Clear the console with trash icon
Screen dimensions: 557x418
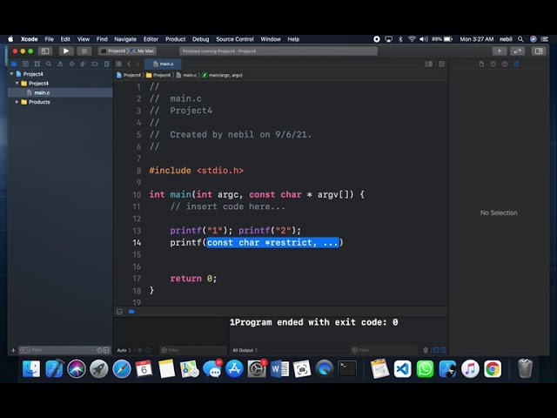pyautogui.click(x=426, y=350)
